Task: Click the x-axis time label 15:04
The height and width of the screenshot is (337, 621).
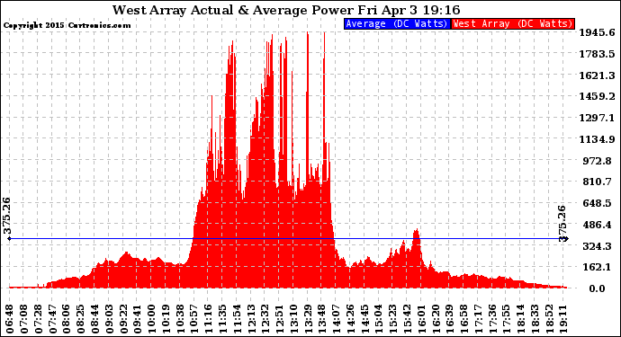Action: pyautogui.click(x=379, y=319)
